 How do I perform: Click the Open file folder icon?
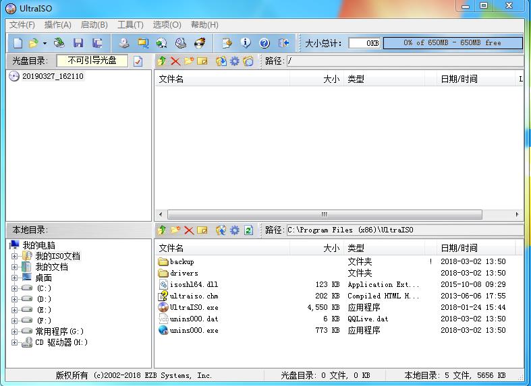click(x=34, y=43)
